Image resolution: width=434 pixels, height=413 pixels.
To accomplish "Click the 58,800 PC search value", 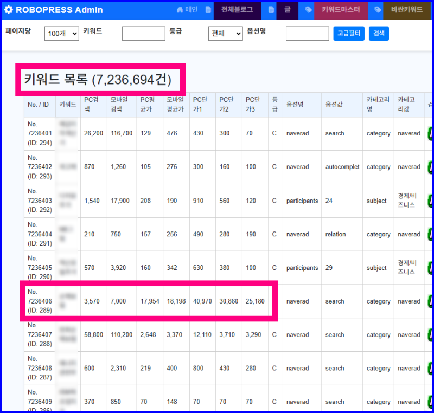I will click(x=93, y=335).
